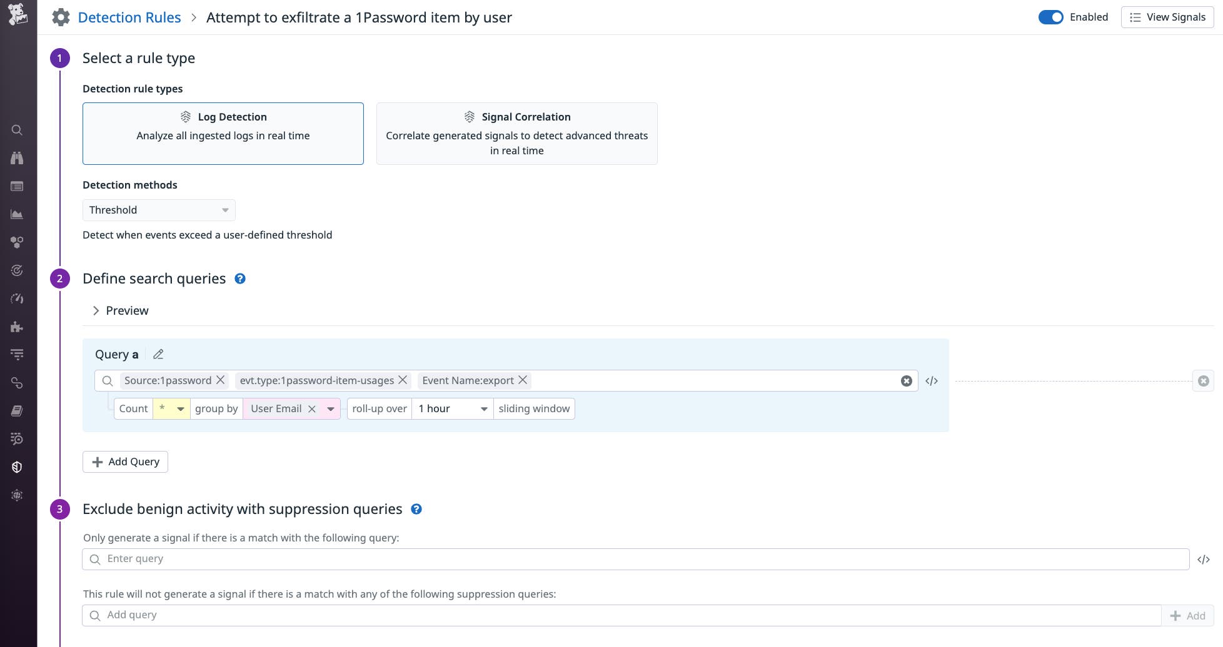Open Detection Rules from the breadcrumb

point(129,17)
